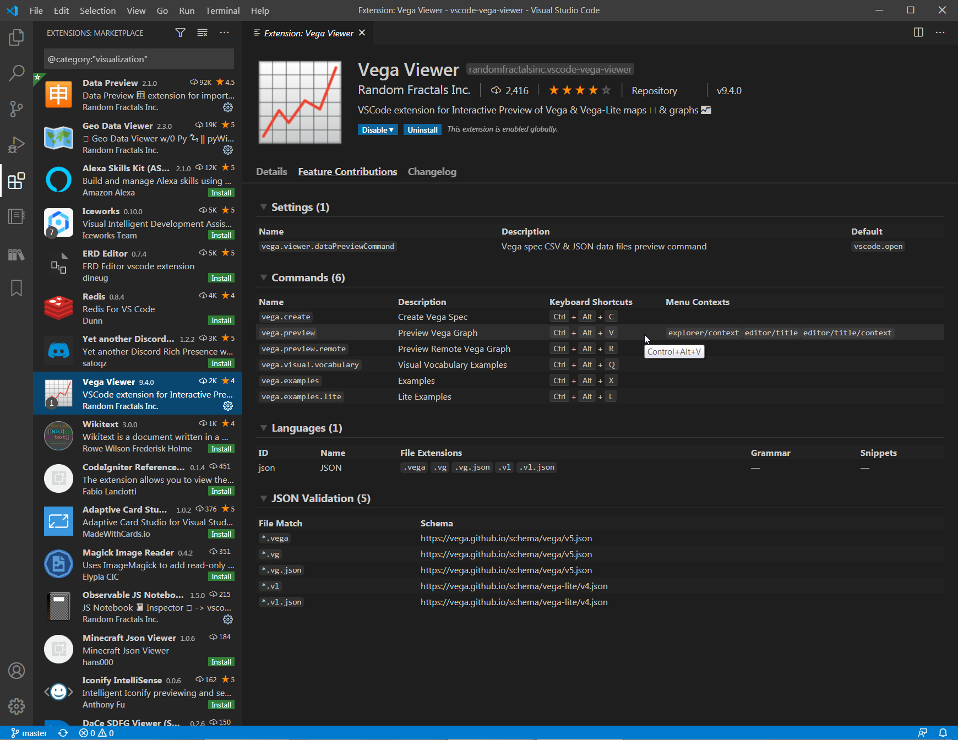Open the Search view in activity bar
This screenshot has height=740, width=958.
point(17,73)
